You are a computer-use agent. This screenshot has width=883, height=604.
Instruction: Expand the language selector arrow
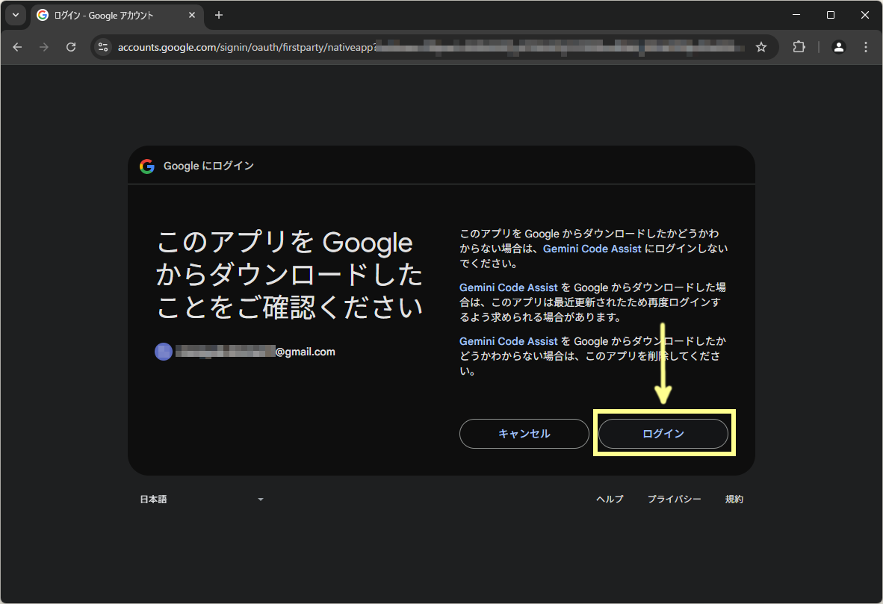tap(260, 499)
